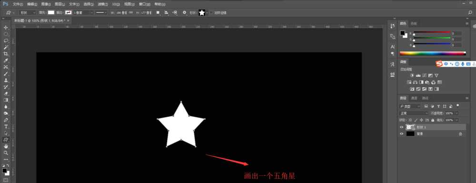Screen dimensions: 476x183
Task: Switch to the 路径 tab
Action: 425,98
